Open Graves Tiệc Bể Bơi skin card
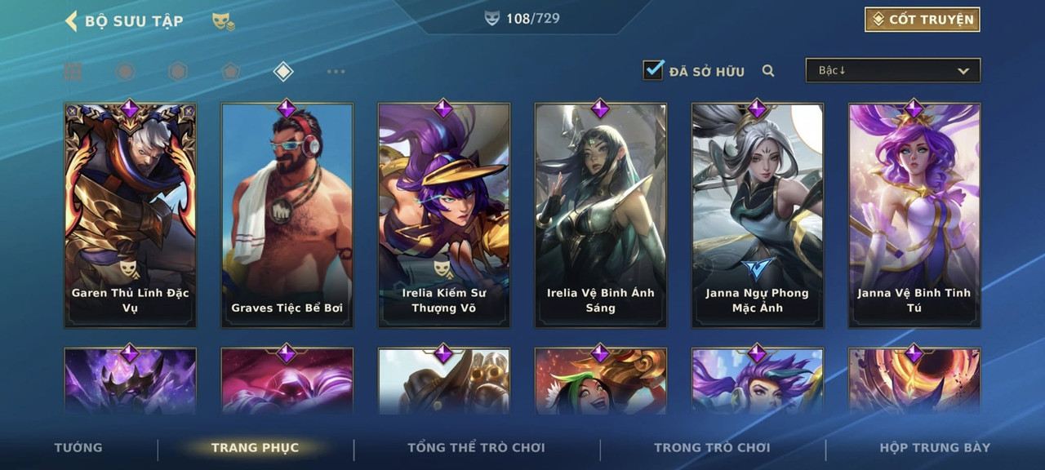The image size is (1045, 470). tap(287, 215)
